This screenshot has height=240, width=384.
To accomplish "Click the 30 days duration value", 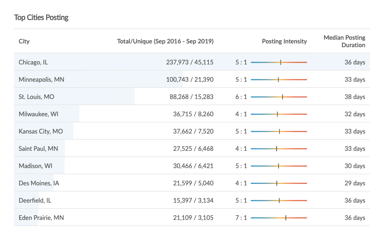I will click(355, 166).
